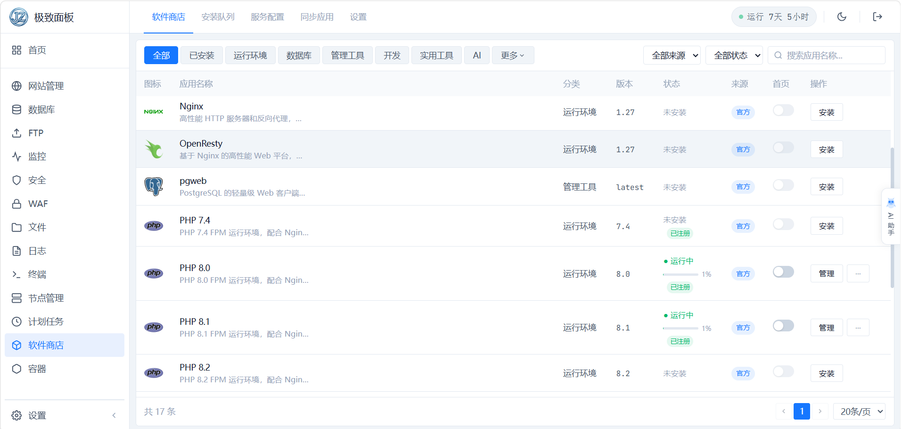The height and width of the screenshot is (429, 902).
Task: Filter by 数据库 category
Action: (299, 56)
